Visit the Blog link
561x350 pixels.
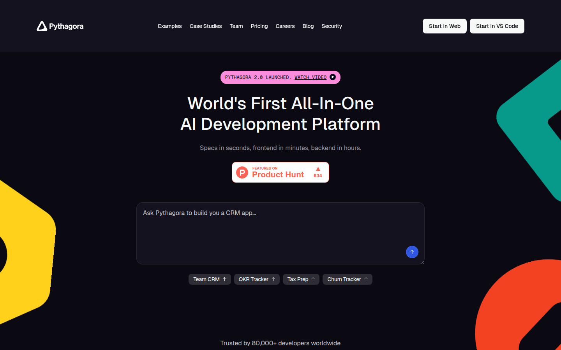(x=308, y=26)
